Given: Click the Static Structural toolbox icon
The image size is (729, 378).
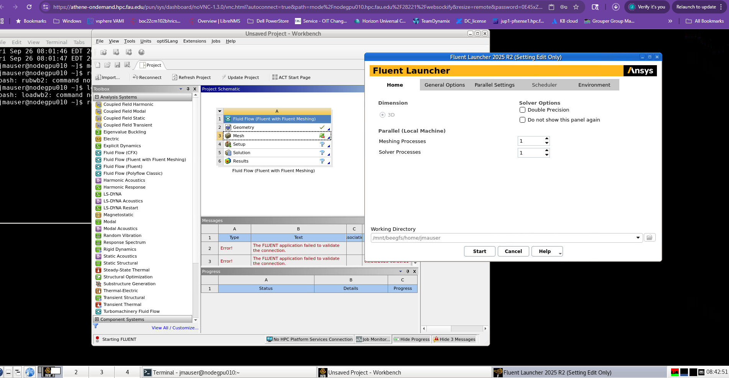Looking at the screenshot, I should (x=99, y=263).
